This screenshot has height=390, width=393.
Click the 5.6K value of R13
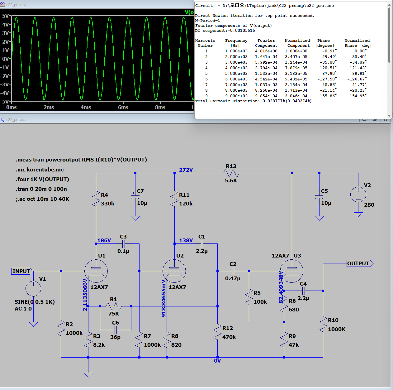[x=231, y=181]
